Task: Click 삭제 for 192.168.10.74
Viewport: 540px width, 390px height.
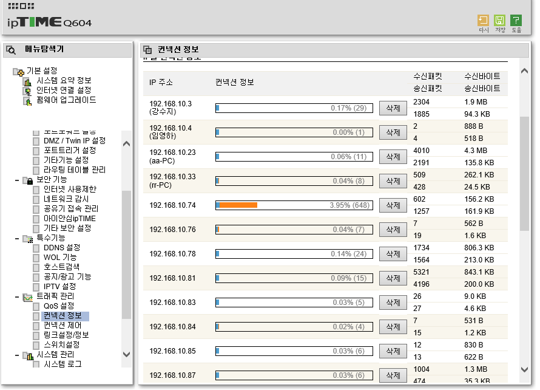Action: click(393, 205)
